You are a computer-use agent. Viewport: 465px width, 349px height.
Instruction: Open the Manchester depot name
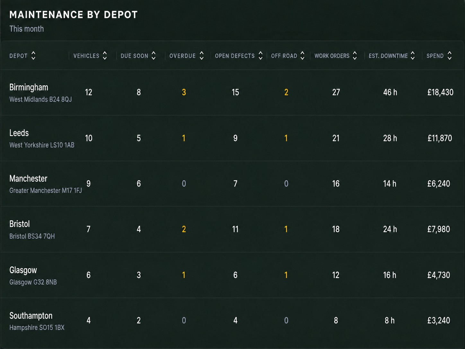click(x=28, y=179)
